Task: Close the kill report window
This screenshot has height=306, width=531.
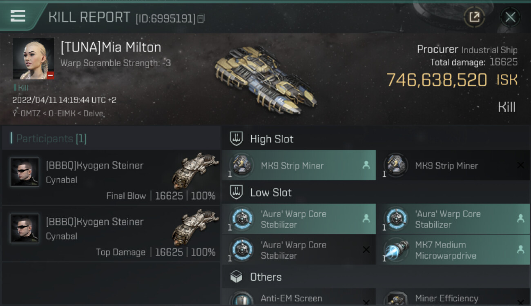Action: click(510, 17)
